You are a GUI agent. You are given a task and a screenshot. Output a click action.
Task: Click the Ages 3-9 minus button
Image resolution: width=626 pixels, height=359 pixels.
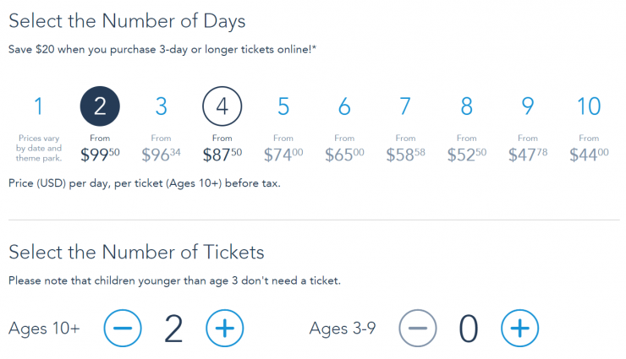pyautogui.click(x=418, y=329)
